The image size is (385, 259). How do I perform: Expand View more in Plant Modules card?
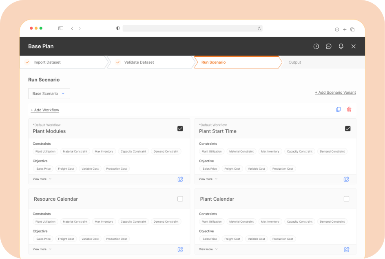(x=42, y=179)
